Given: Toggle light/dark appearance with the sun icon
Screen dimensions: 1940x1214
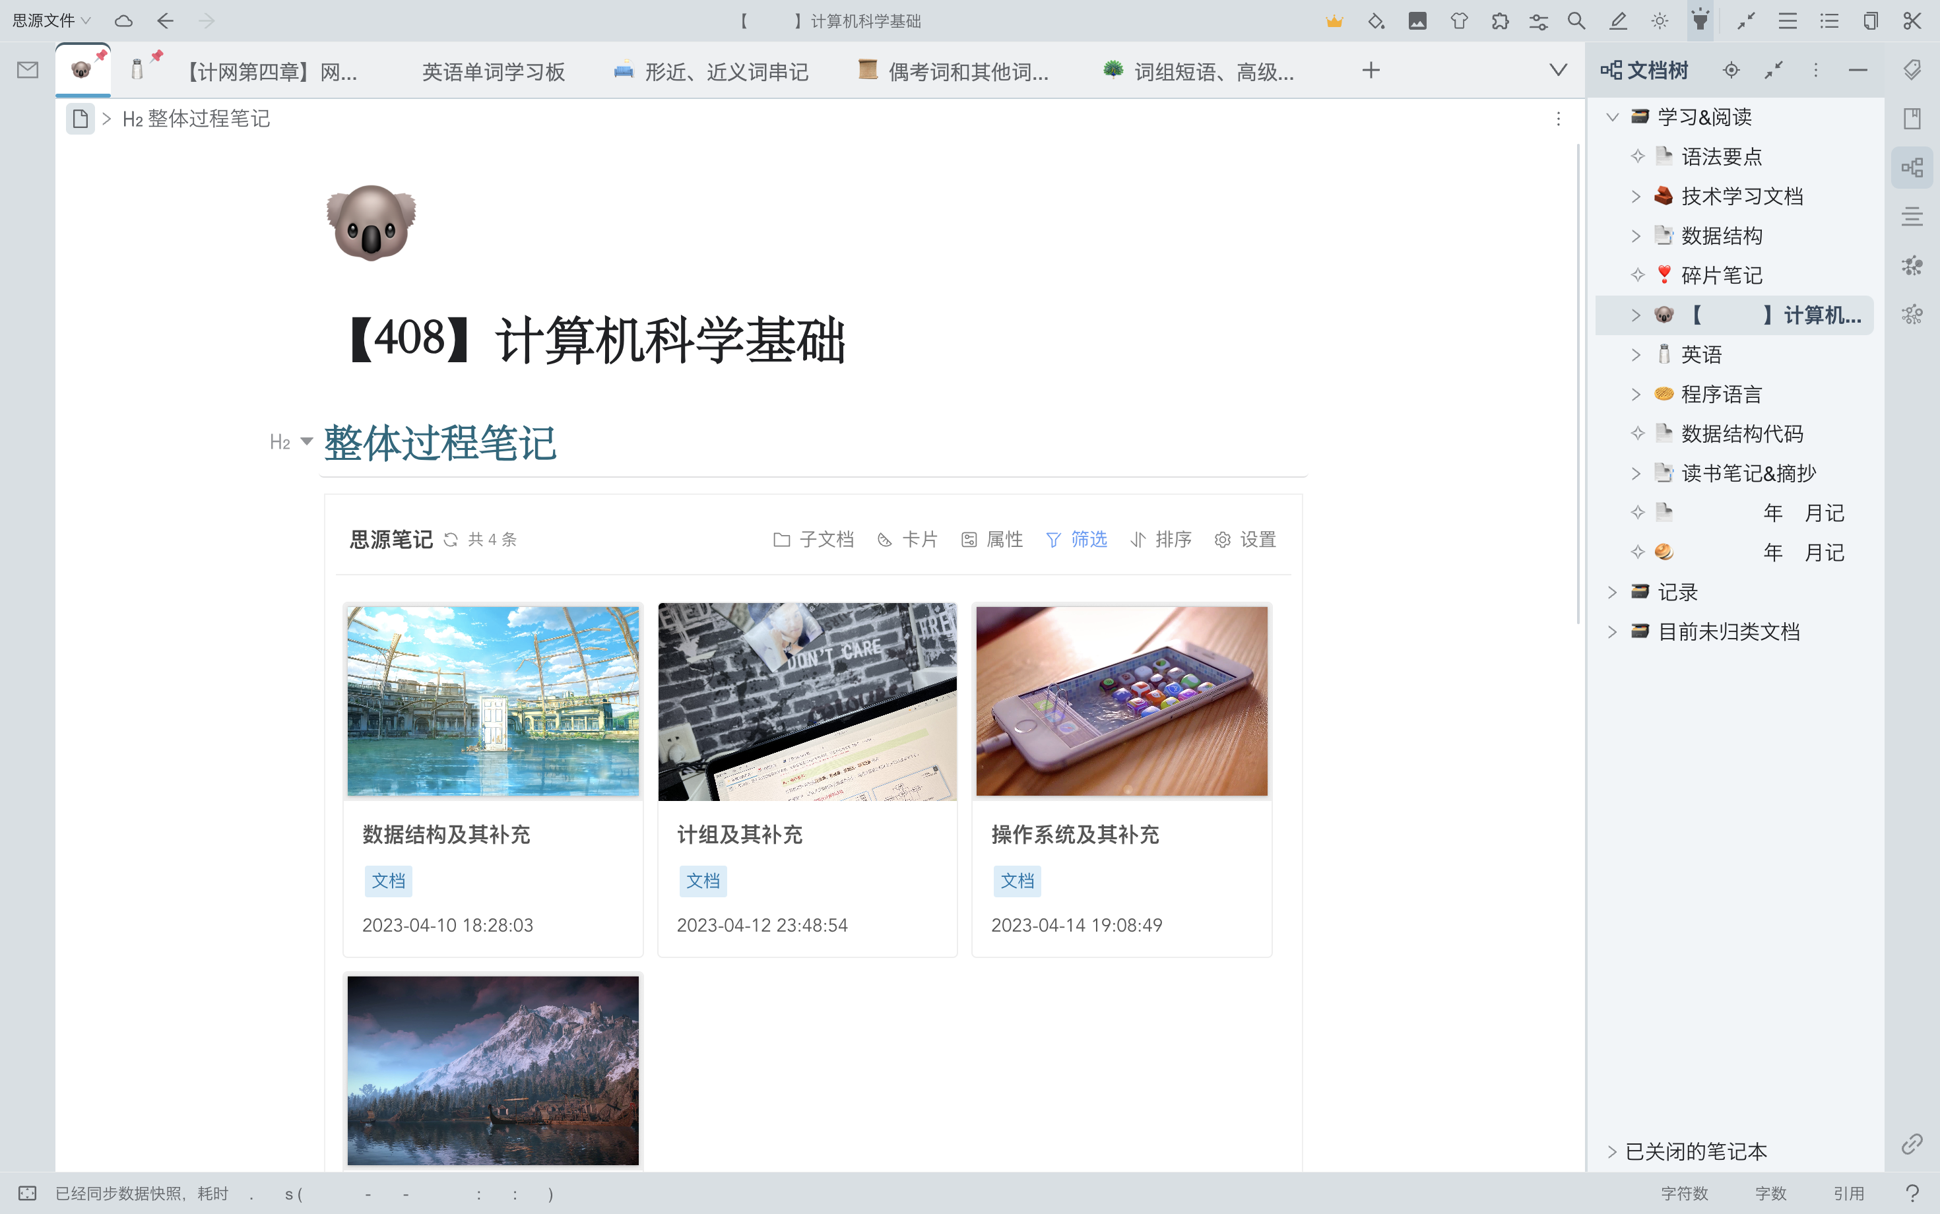Looking at the screenshot, I should click(1659, 21).
